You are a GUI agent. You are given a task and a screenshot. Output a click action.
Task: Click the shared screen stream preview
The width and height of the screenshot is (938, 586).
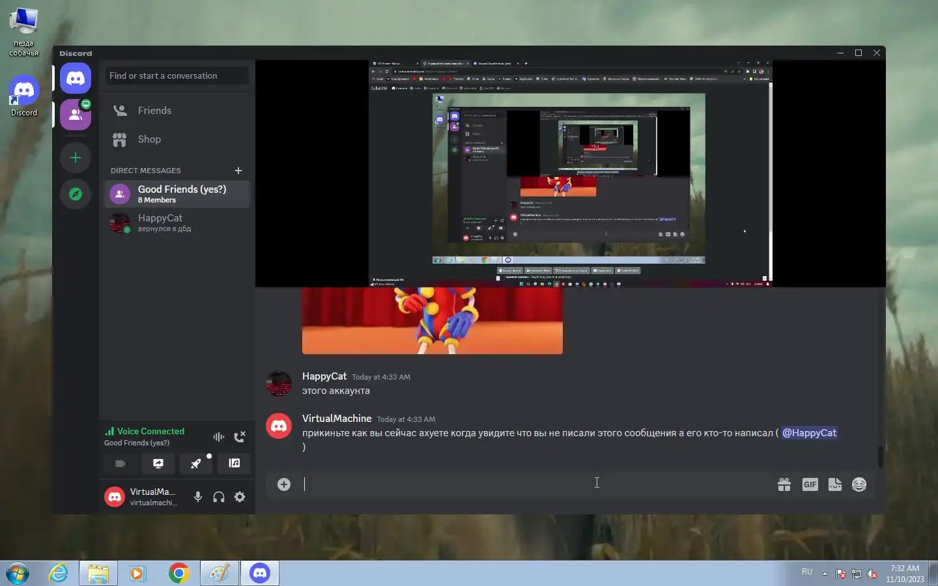point(571,174)
